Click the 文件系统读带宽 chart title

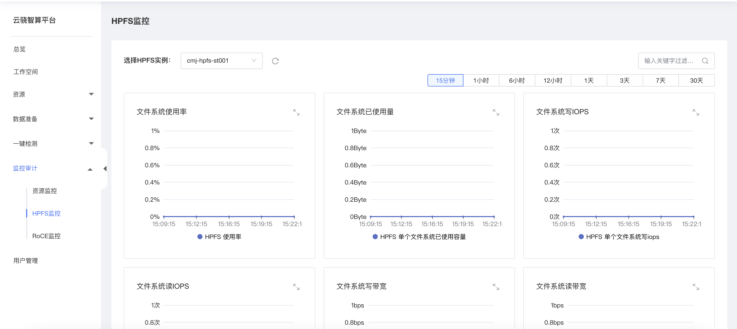(x=561, y=286)
